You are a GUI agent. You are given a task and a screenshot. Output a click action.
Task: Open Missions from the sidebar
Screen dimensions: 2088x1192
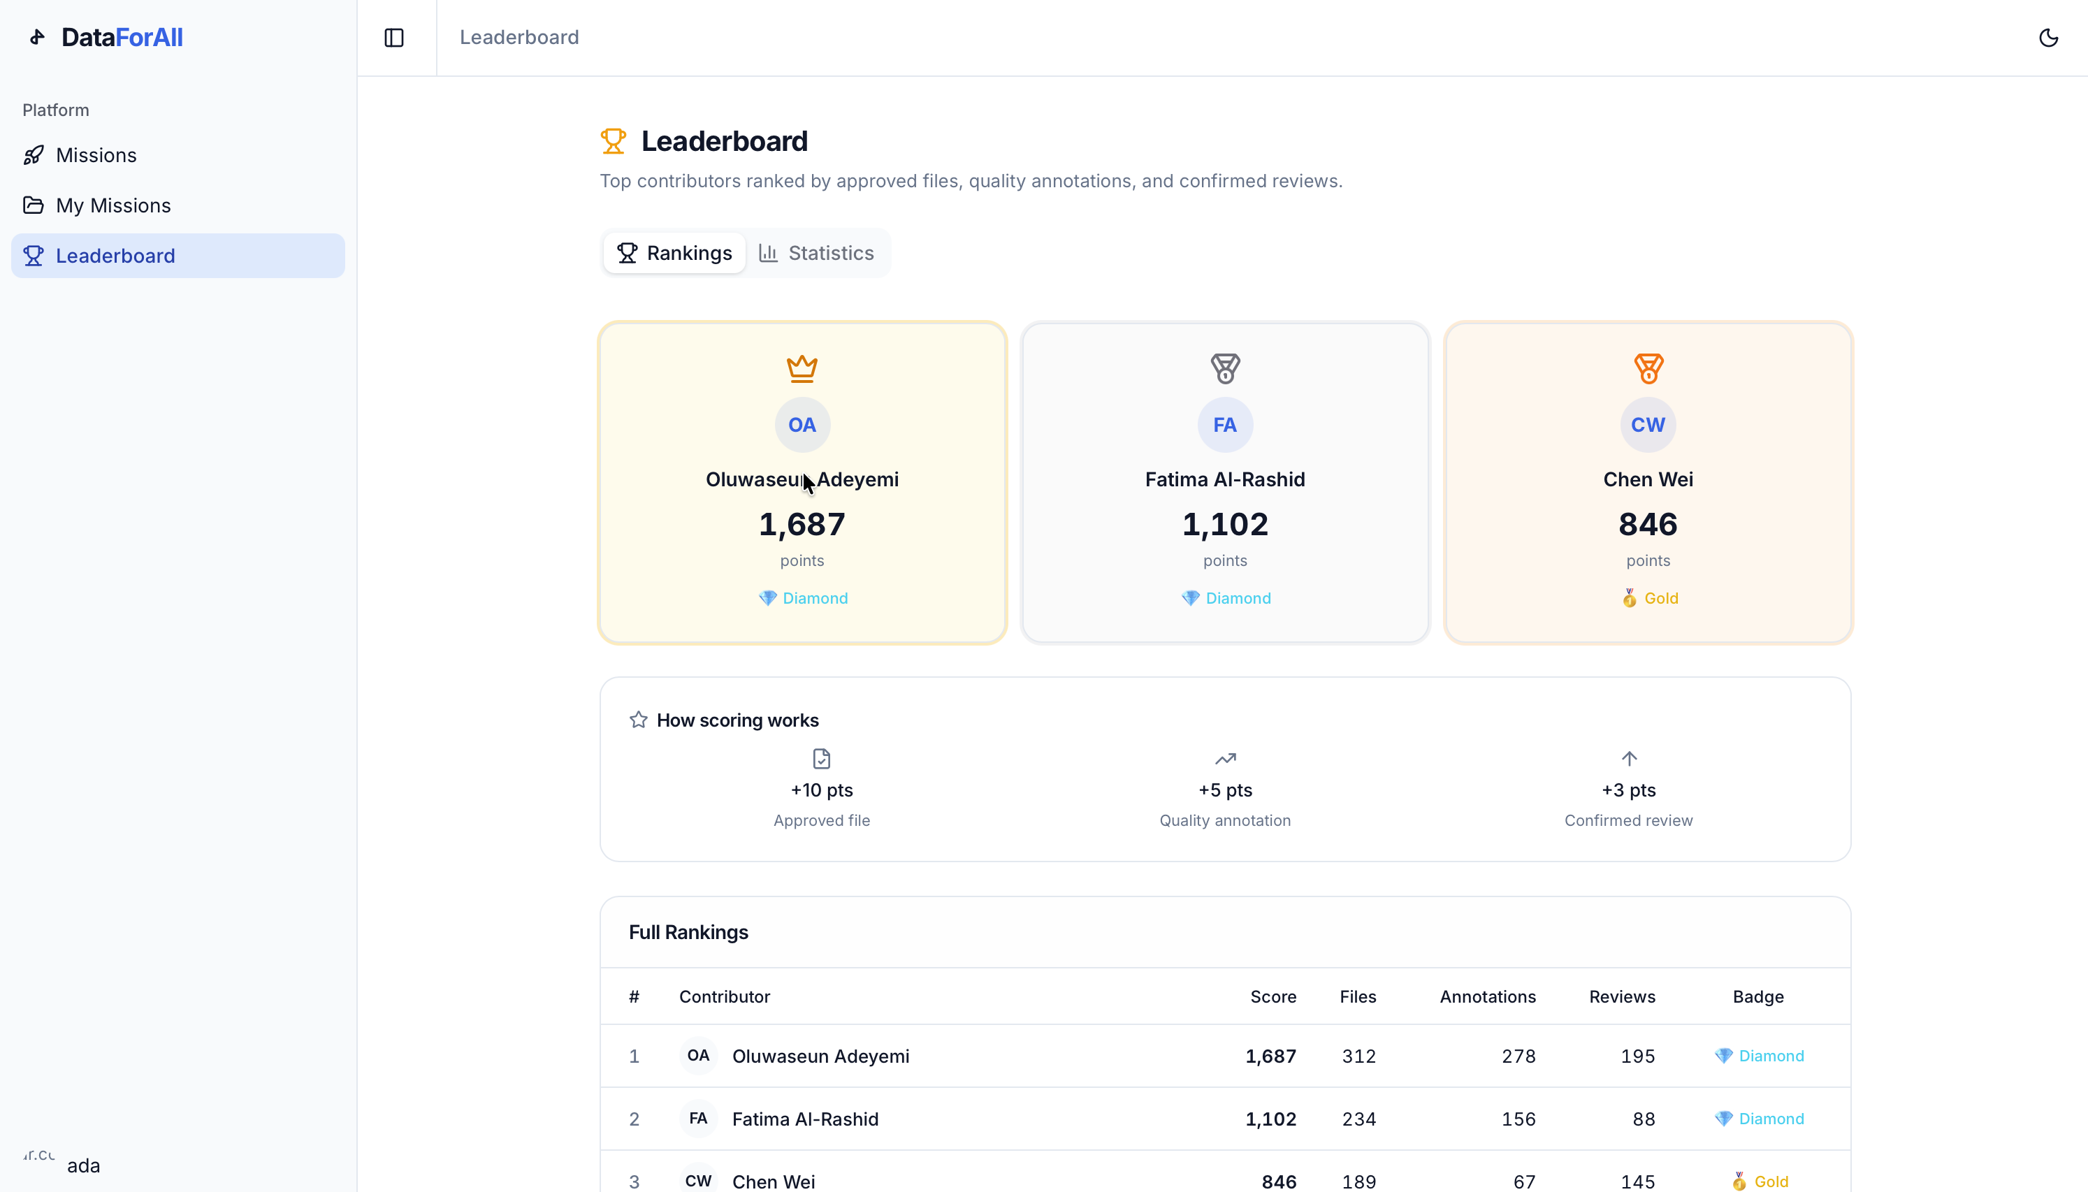tap(96, 154)
